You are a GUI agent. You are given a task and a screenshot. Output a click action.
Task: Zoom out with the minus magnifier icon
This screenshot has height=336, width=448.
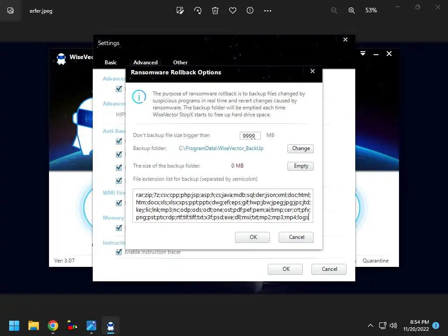coord(334,10)
